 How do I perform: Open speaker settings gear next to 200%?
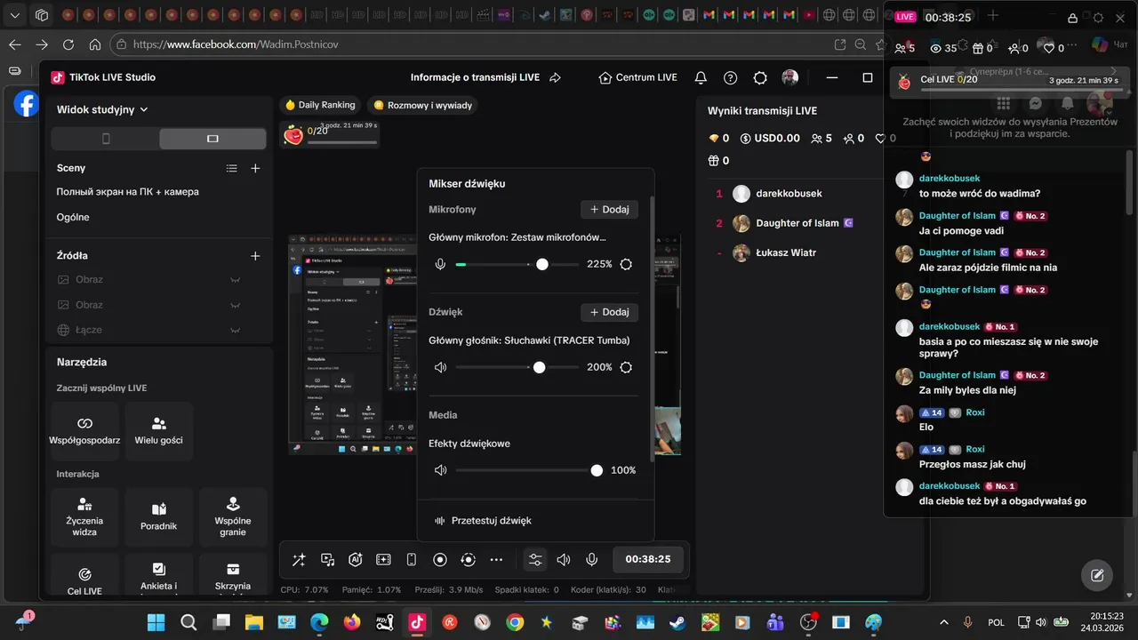tap(626, 367)
